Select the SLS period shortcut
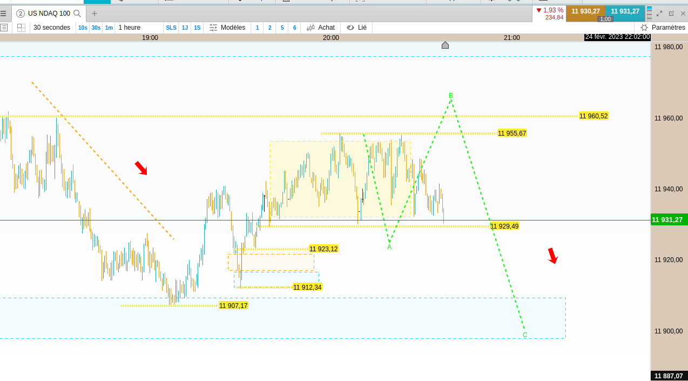 171,28
